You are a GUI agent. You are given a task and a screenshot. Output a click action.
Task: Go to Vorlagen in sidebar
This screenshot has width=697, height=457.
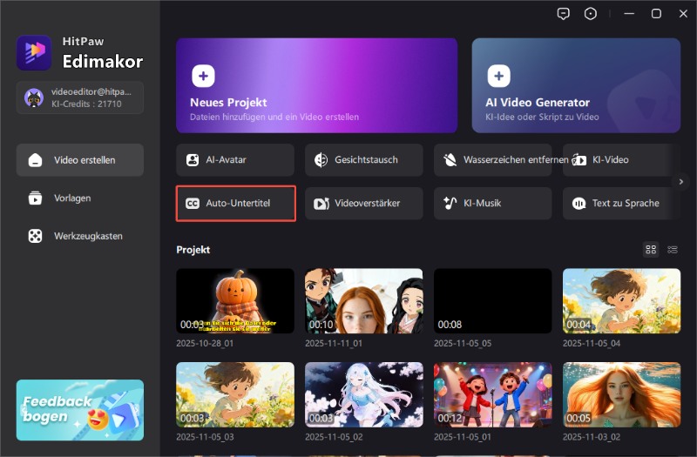(79, 198)
